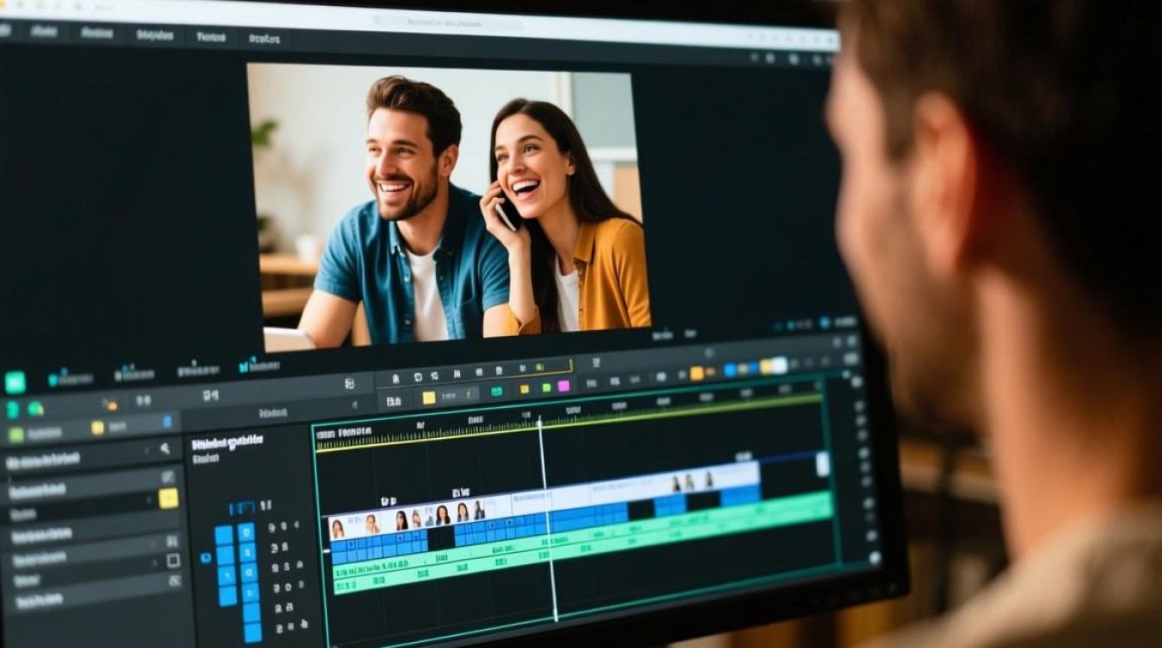Click the lime green marker icon in the timeline toolbar
The image size is (1162, 648).
tap(546, 388)
